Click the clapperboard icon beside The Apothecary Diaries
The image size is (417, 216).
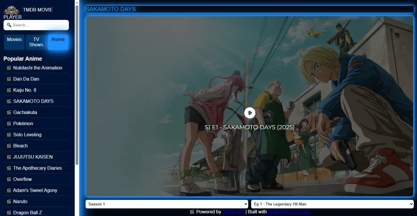click(x=9, y=168)
